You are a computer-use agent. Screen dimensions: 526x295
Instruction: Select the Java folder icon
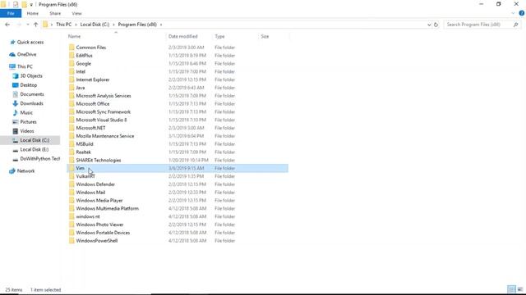(72, 88)
